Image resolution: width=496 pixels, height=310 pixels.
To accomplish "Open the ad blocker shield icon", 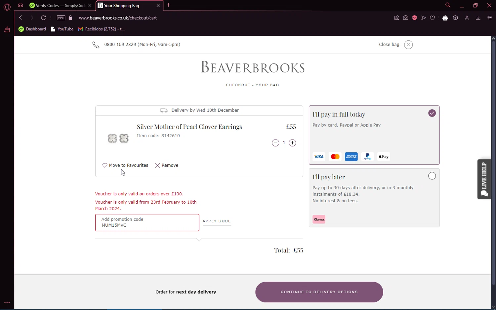I will 414,18.
